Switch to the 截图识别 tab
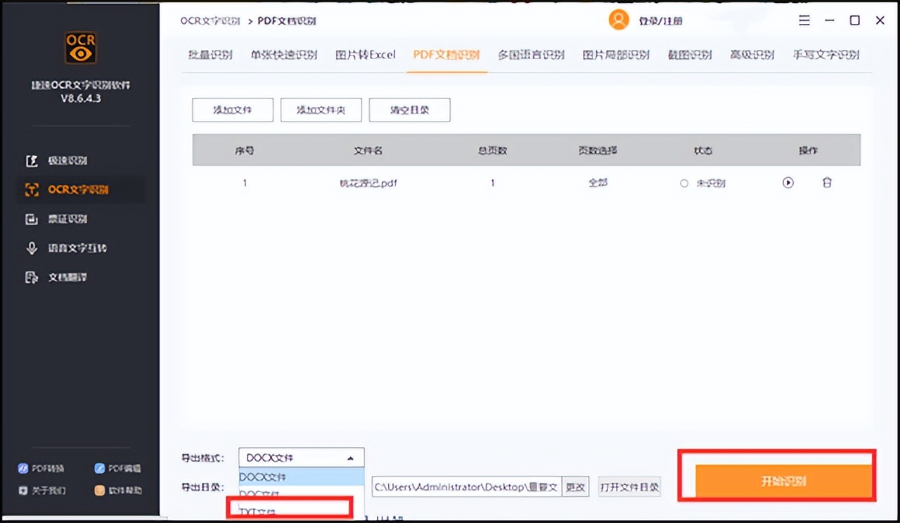 click(689, 53)
